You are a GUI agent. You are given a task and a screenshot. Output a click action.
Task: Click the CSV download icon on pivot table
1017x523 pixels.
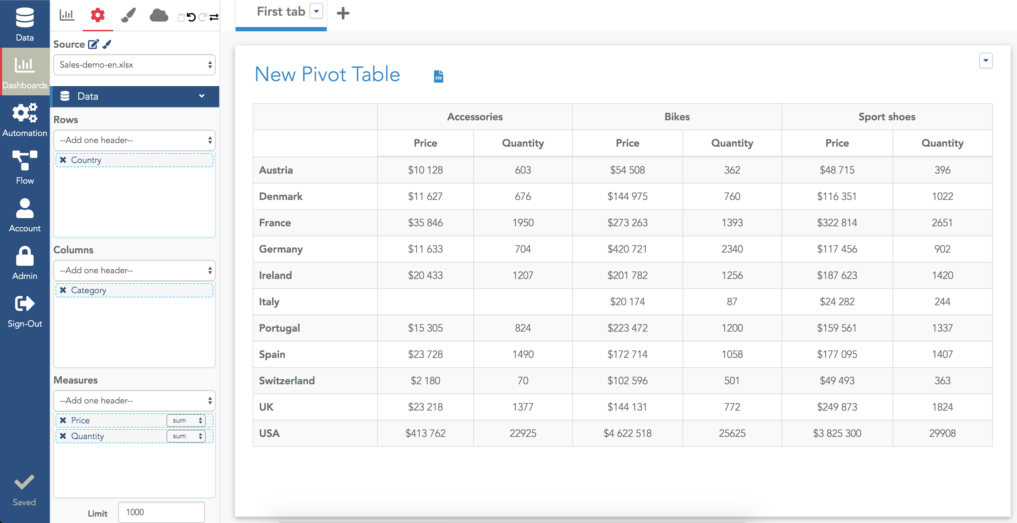point(438,75)
